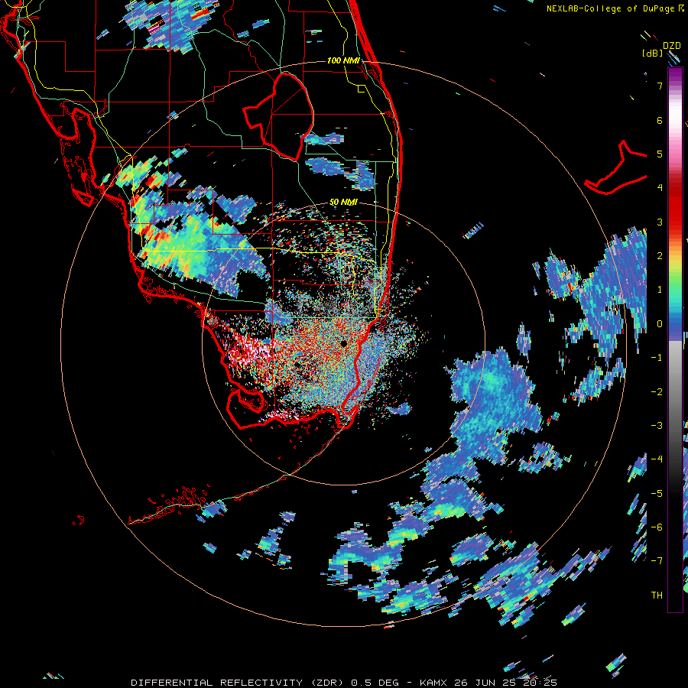Click the [dB] units label

coord(653,54)
